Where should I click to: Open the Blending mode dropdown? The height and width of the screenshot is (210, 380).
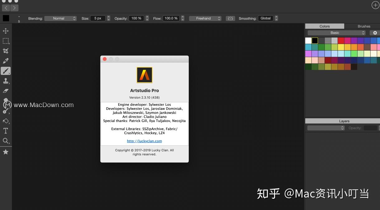[60, 18]
